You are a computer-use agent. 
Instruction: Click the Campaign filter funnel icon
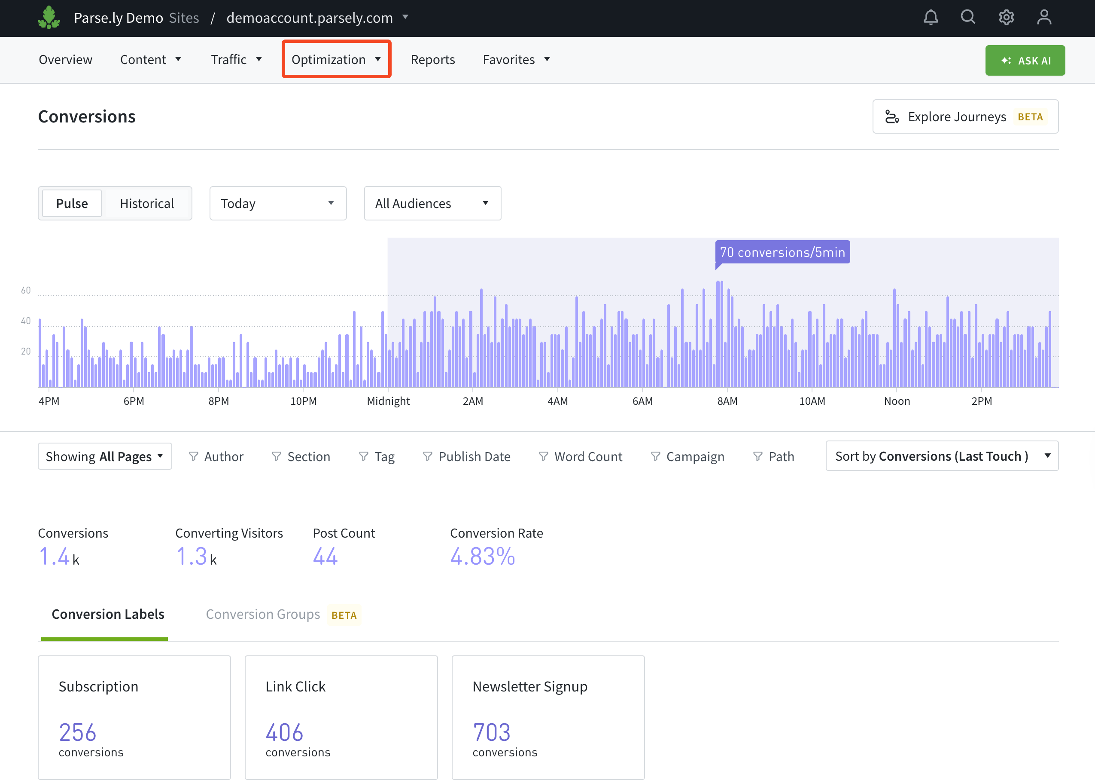[655, 456]
